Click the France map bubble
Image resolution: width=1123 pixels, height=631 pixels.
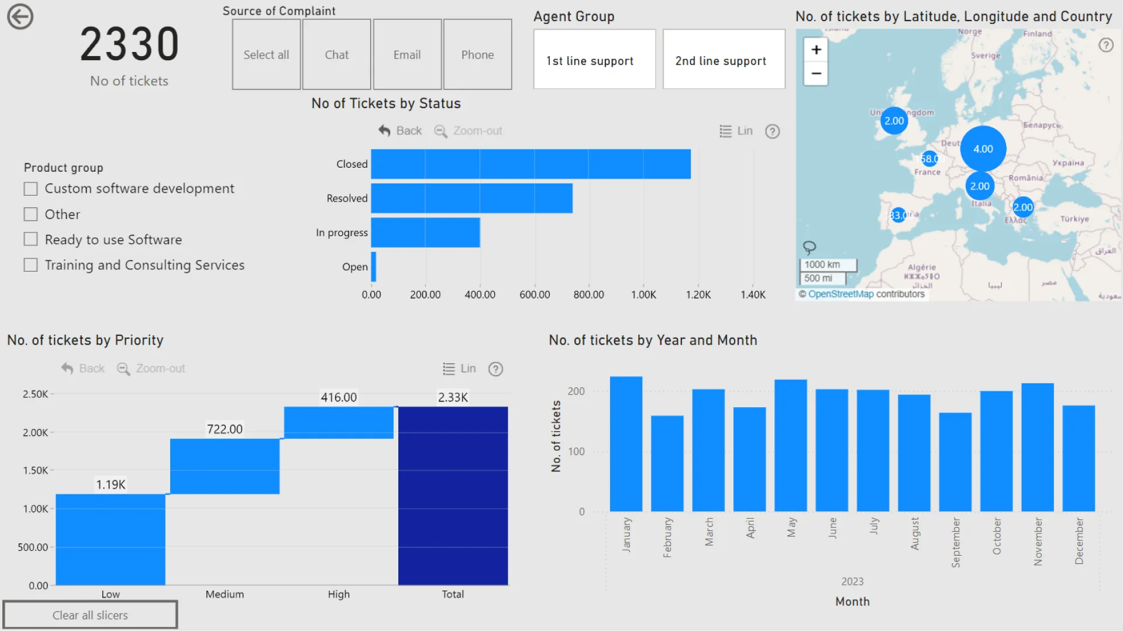[x=929, y=159]
